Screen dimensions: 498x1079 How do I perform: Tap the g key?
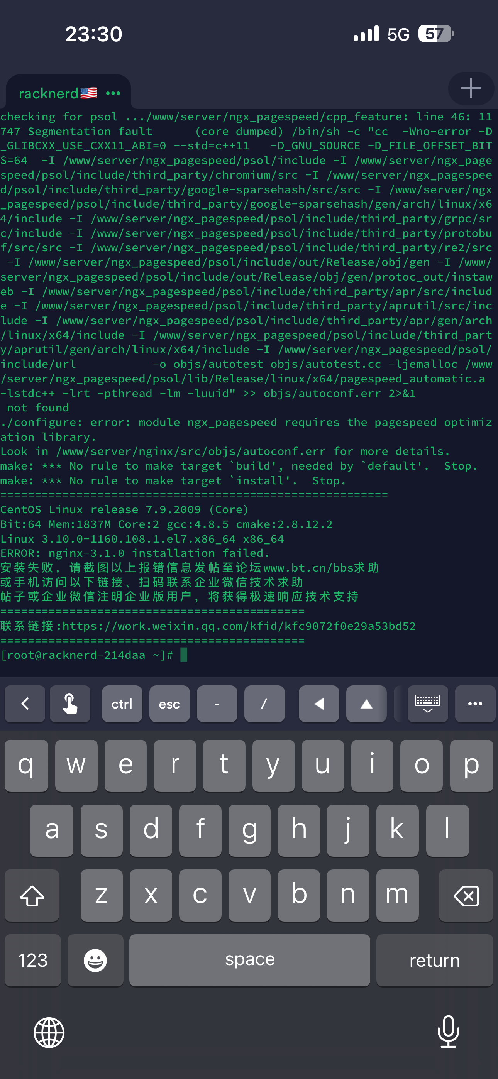pyautogui.click(x=250, y=830)
